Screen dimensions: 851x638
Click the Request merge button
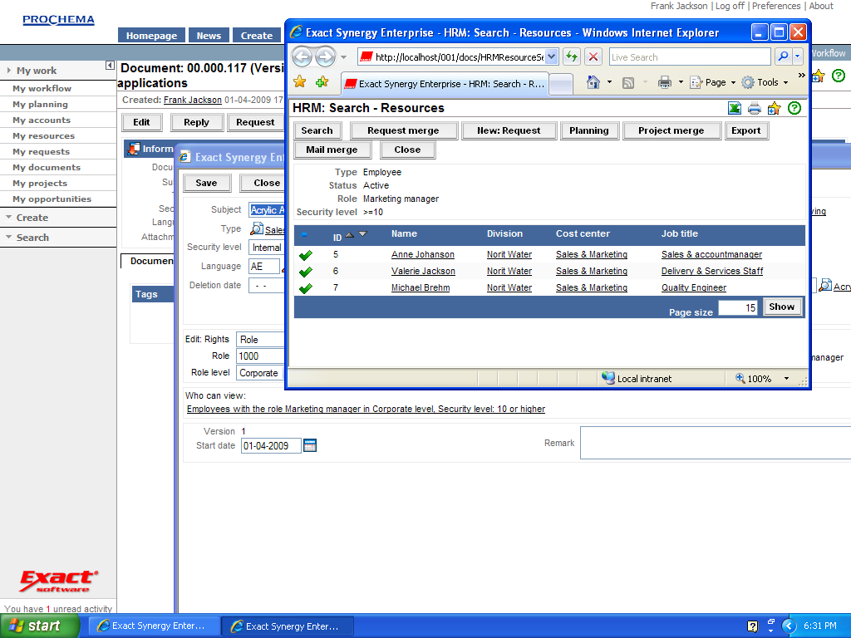click(x=403, y=130)
